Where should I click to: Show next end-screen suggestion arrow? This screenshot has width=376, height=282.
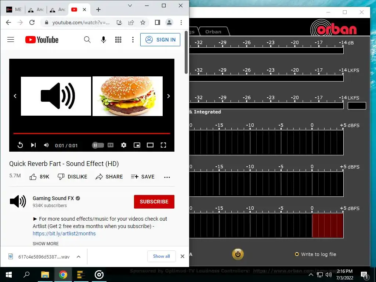tap(169, 96)
